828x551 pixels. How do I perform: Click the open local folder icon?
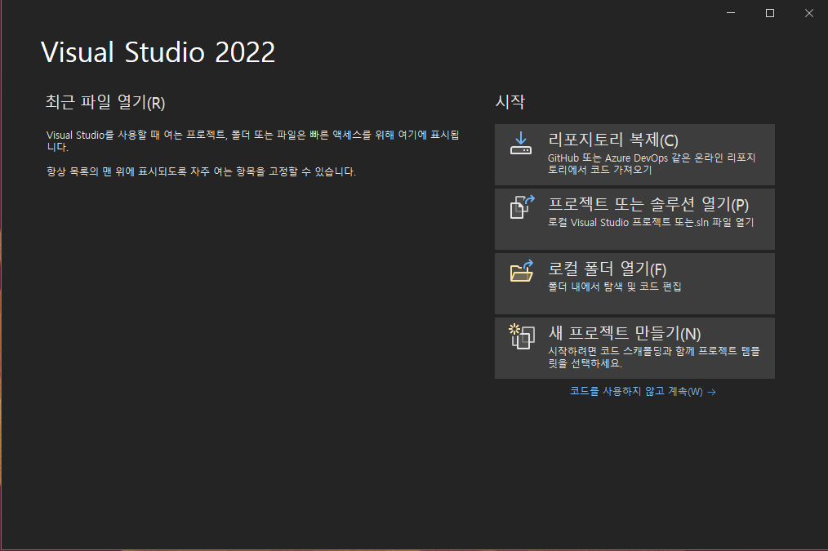pos(522,271)
